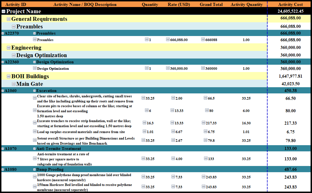Collapse activity A22370 row

(x=3, y=33)
